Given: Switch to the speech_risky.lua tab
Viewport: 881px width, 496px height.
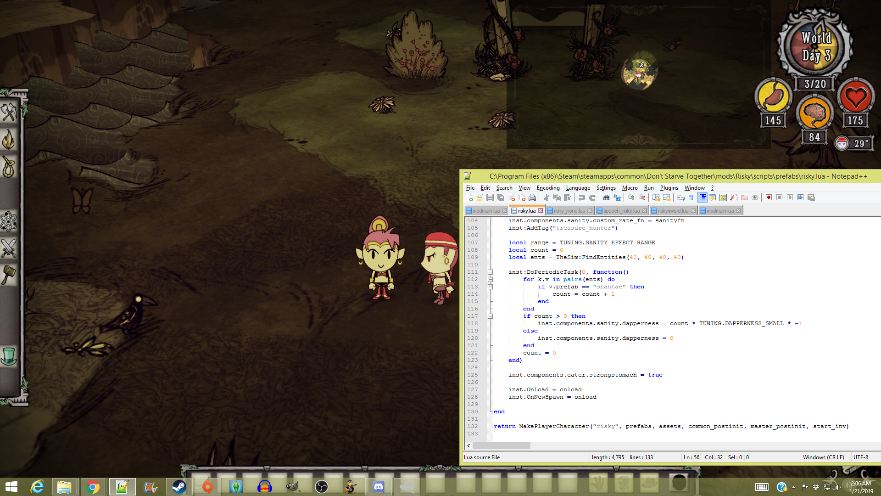Looking at the screenshot, I should point(621,211).
